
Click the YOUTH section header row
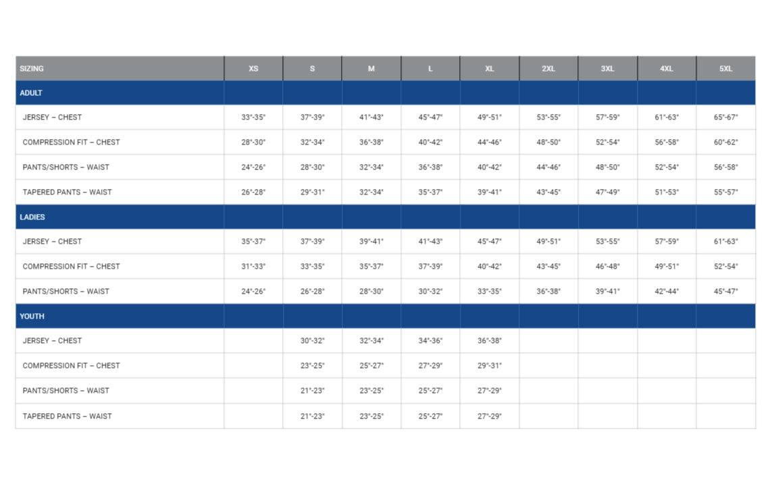pos(32,316)
